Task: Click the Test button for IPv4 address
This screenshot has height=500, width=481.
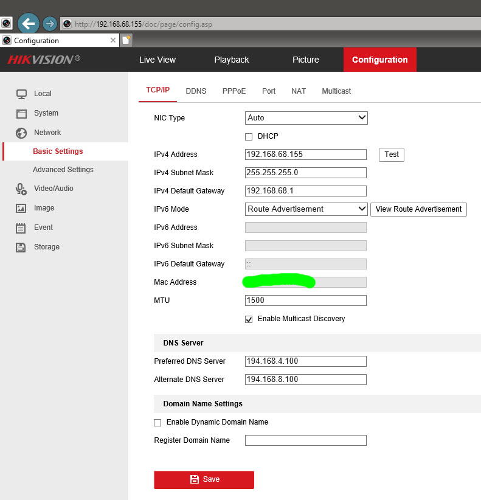Action: pos(392,155)
